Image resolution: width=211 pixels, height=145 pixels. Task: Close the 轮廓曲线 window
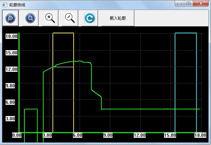pos(201,4)
